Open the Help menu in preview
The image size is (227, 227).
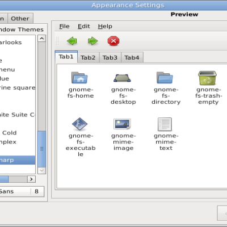[x=105, y=27]
